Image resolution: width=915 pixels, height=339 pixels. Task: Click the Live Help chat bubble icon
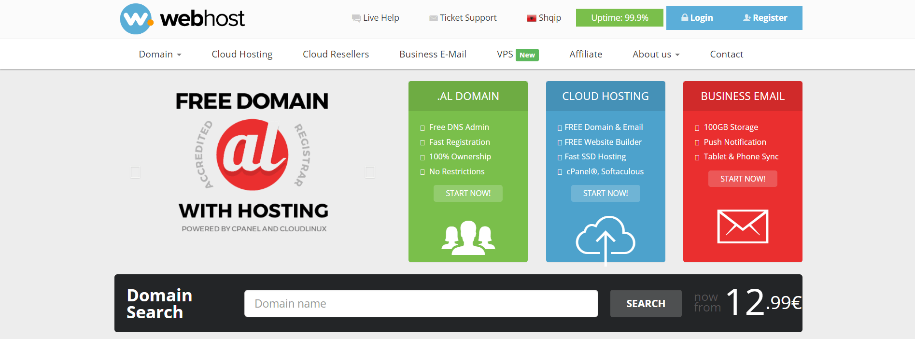click(356, 18)
